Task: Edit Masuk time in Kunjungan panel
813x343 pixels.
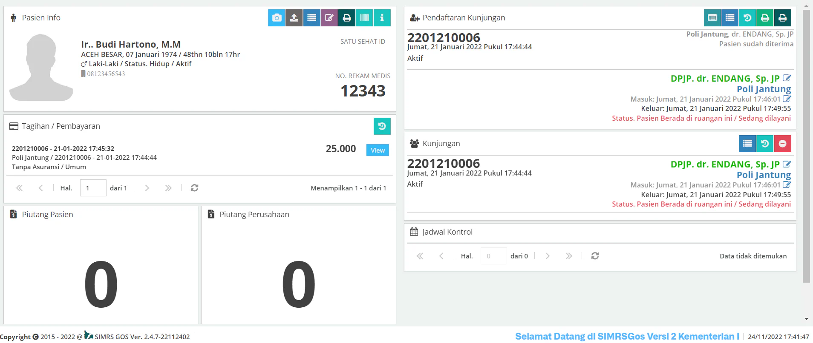Action: [787, 184]
